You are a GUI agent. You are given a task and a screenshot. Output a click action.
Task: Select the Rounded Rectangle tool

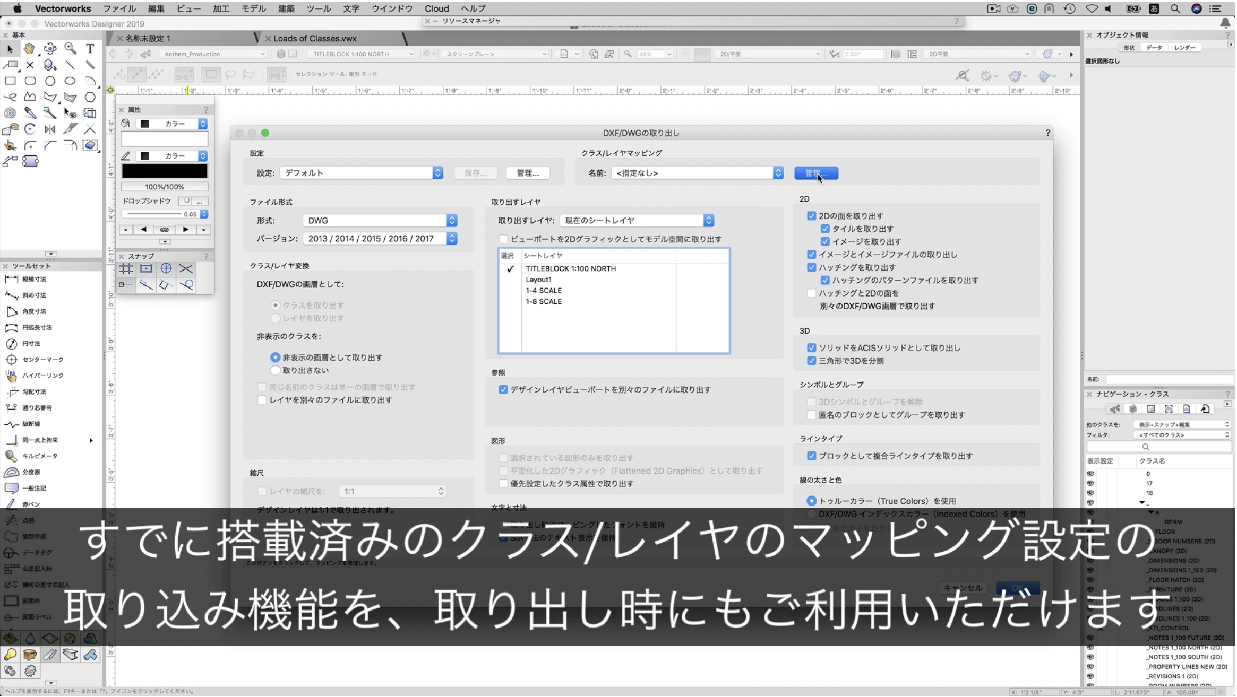coord(30,81)
